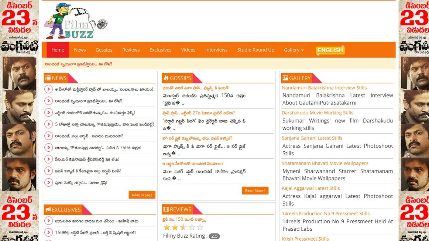
Task: Click the arrow icon of first news item
Action: (48, 89)
